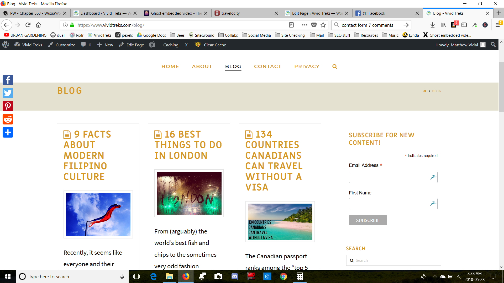Click the browser vertical scrollbar thumb
Screen dimensions: 504x283
501,86
